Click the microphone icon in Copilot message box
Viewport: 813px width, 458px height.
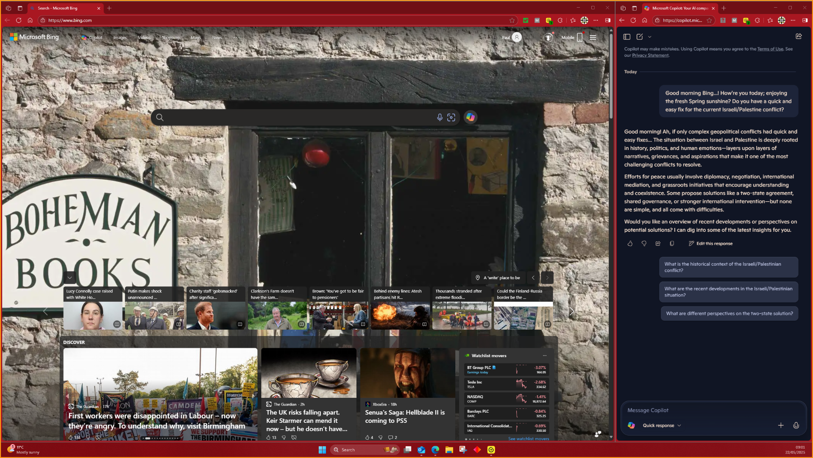(796, 425)
